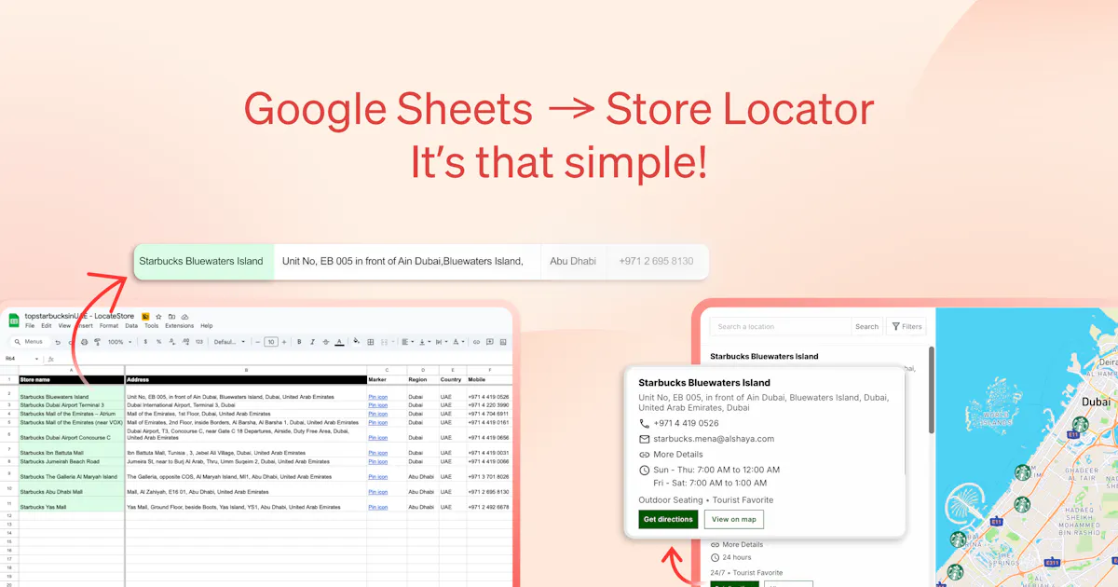This screenshot has height=587, width=1118.
Task: Select the Store name header cell
Action: pos(72,380)
